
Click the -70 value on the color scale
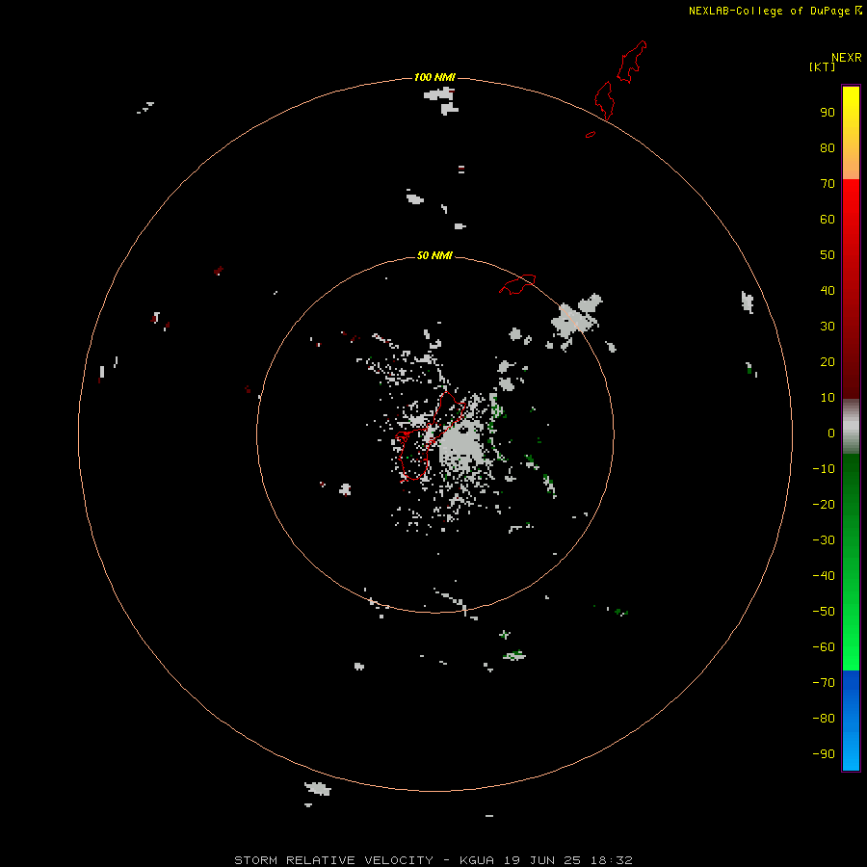click(824, 683)
